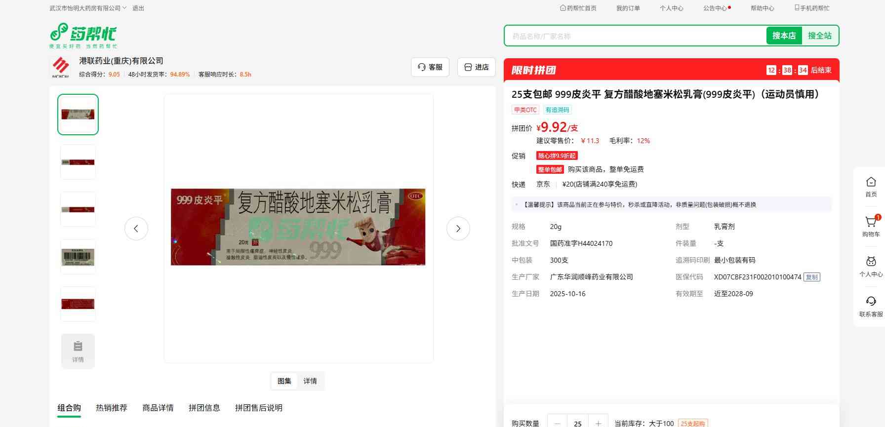
Task: Decrease purchase quantity with minus button
Action: coord(558,423)
